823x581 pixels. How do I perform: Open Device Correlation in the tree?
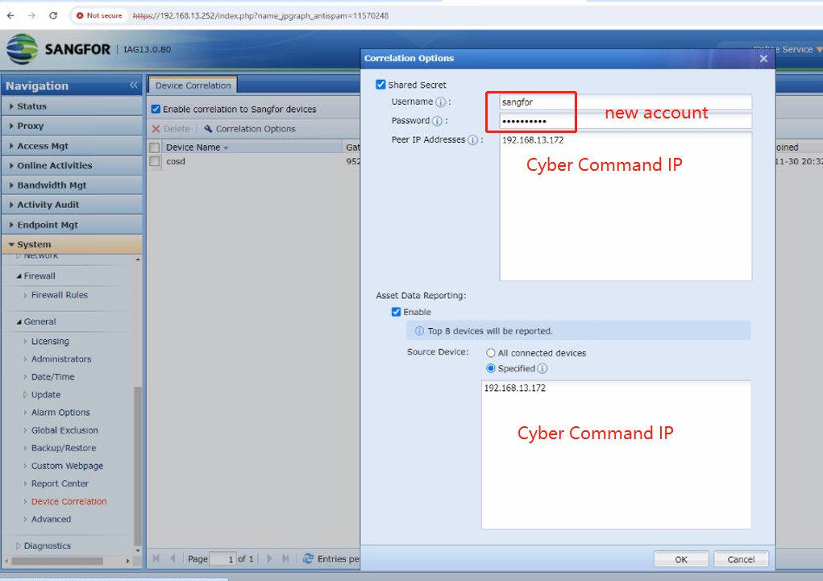(69, 502)
